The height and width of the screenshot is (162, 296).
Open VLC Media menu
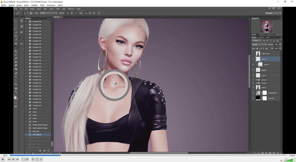4,5
